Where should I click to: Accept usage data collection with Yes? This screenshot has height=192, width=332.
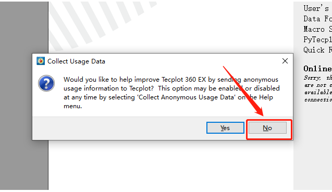[x=225, y=127]
